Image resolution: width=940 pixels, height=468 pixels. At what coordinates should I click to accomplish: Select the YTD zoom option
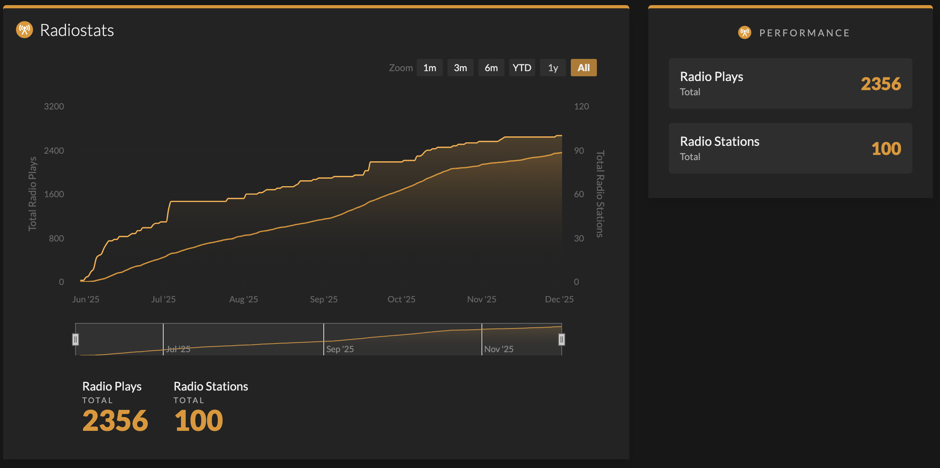tap(522, 68)
